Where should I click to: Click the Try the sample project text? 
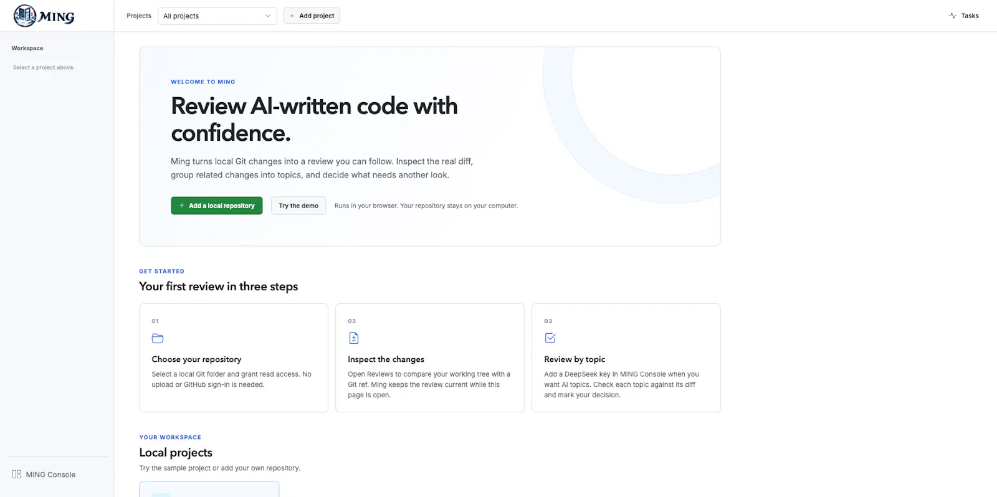tap(220, 468)
